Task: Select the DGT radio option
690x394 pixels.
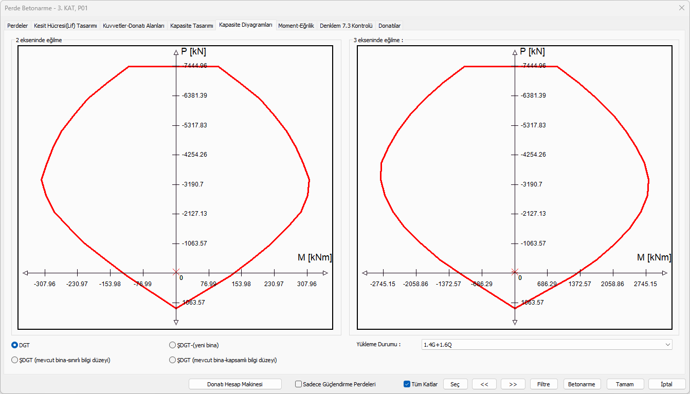Action: click(x=15, y=345)
